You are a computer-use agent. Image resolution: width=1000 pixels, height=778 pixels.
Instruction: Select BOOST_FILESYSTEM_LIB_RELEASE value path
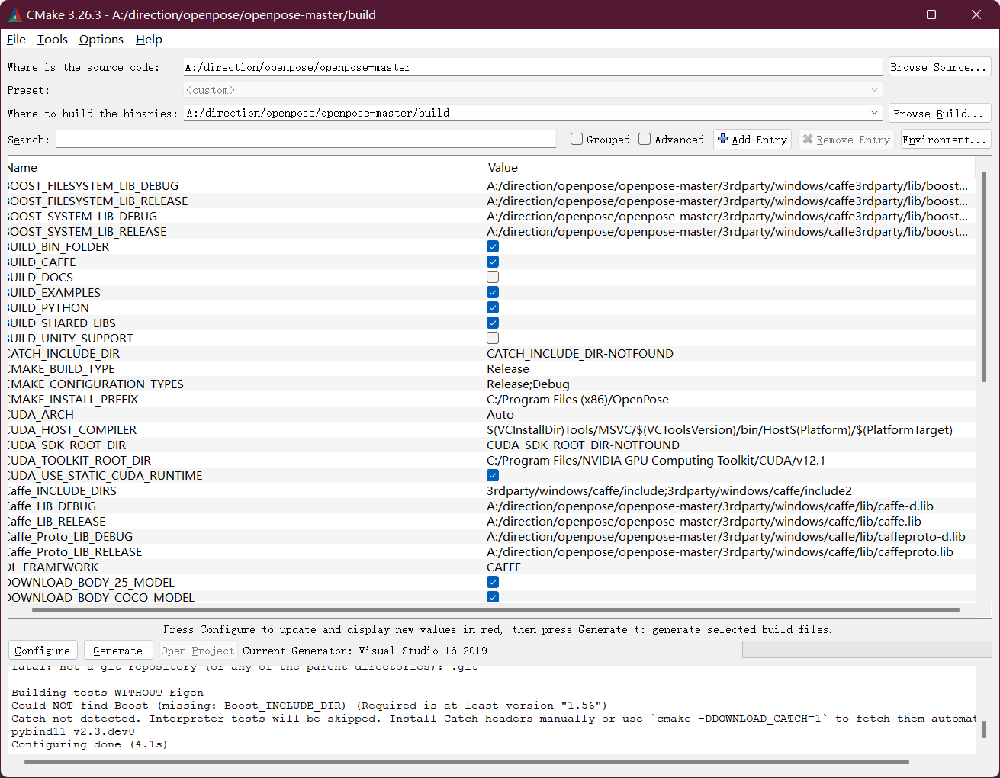pyautogui.click(x=728, y=201)
